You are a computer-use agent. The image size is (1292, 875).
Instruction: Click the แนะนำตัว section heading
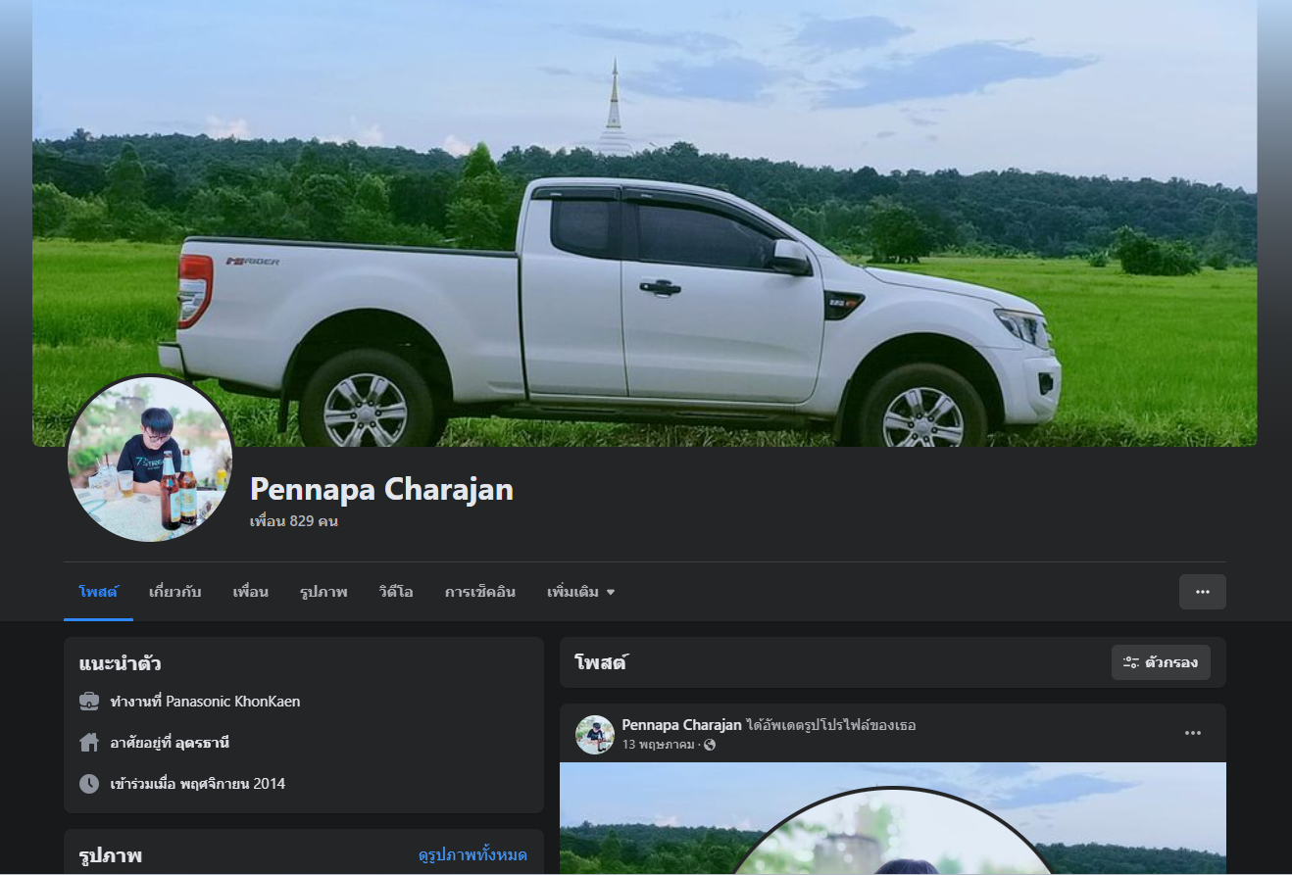pyautogui.click(x=121, y=663)
